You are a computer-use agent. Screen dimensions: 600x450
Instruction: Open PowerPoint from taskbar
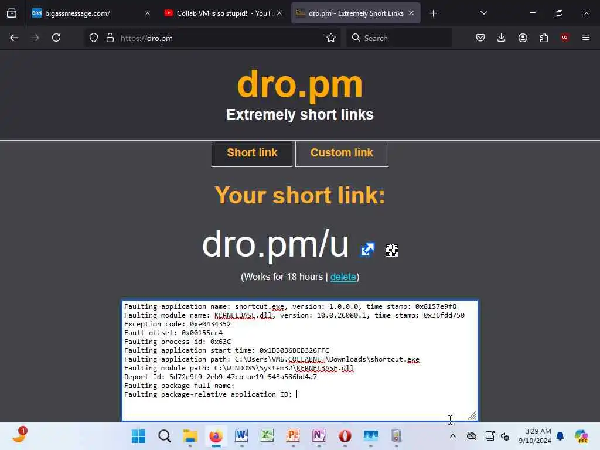click(x=294, y=436)
